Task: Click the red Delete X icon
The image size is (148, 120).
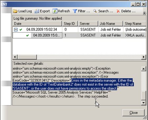Action: pos(118,11)
